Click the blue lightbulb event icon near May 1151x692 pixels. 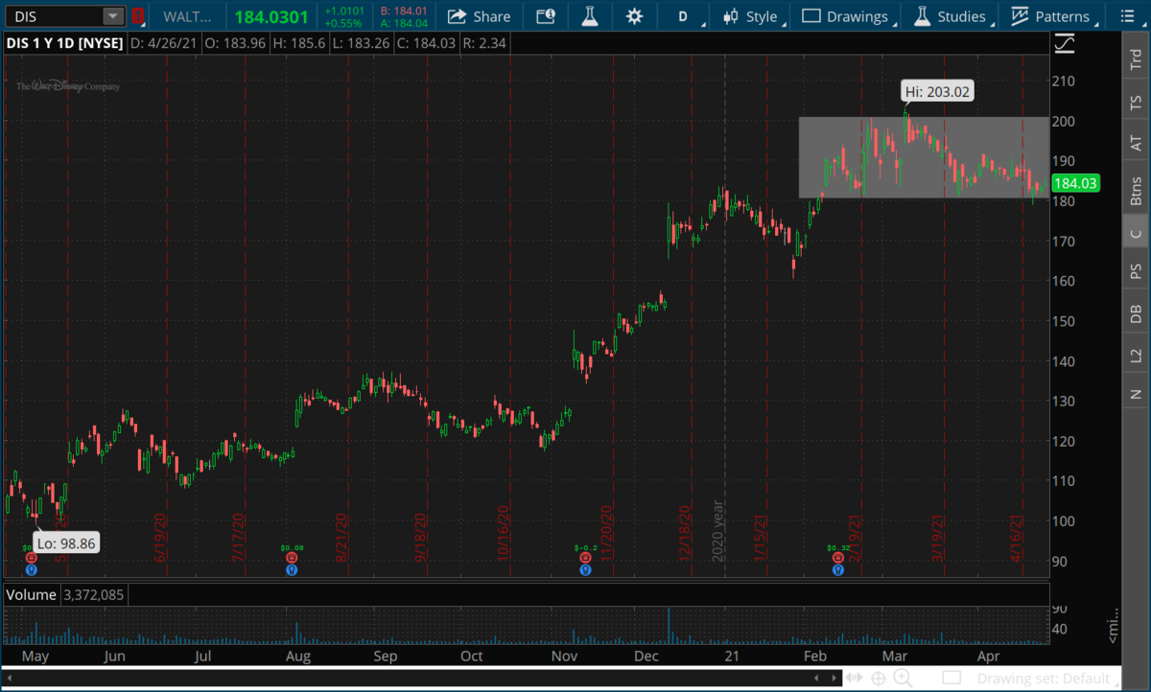(x=32, y=570)
